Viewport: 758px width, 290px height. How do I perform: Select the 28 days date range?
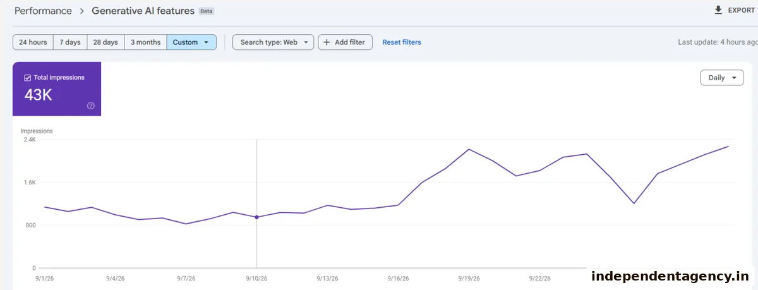pyautogui.click(x=105, y=42)
